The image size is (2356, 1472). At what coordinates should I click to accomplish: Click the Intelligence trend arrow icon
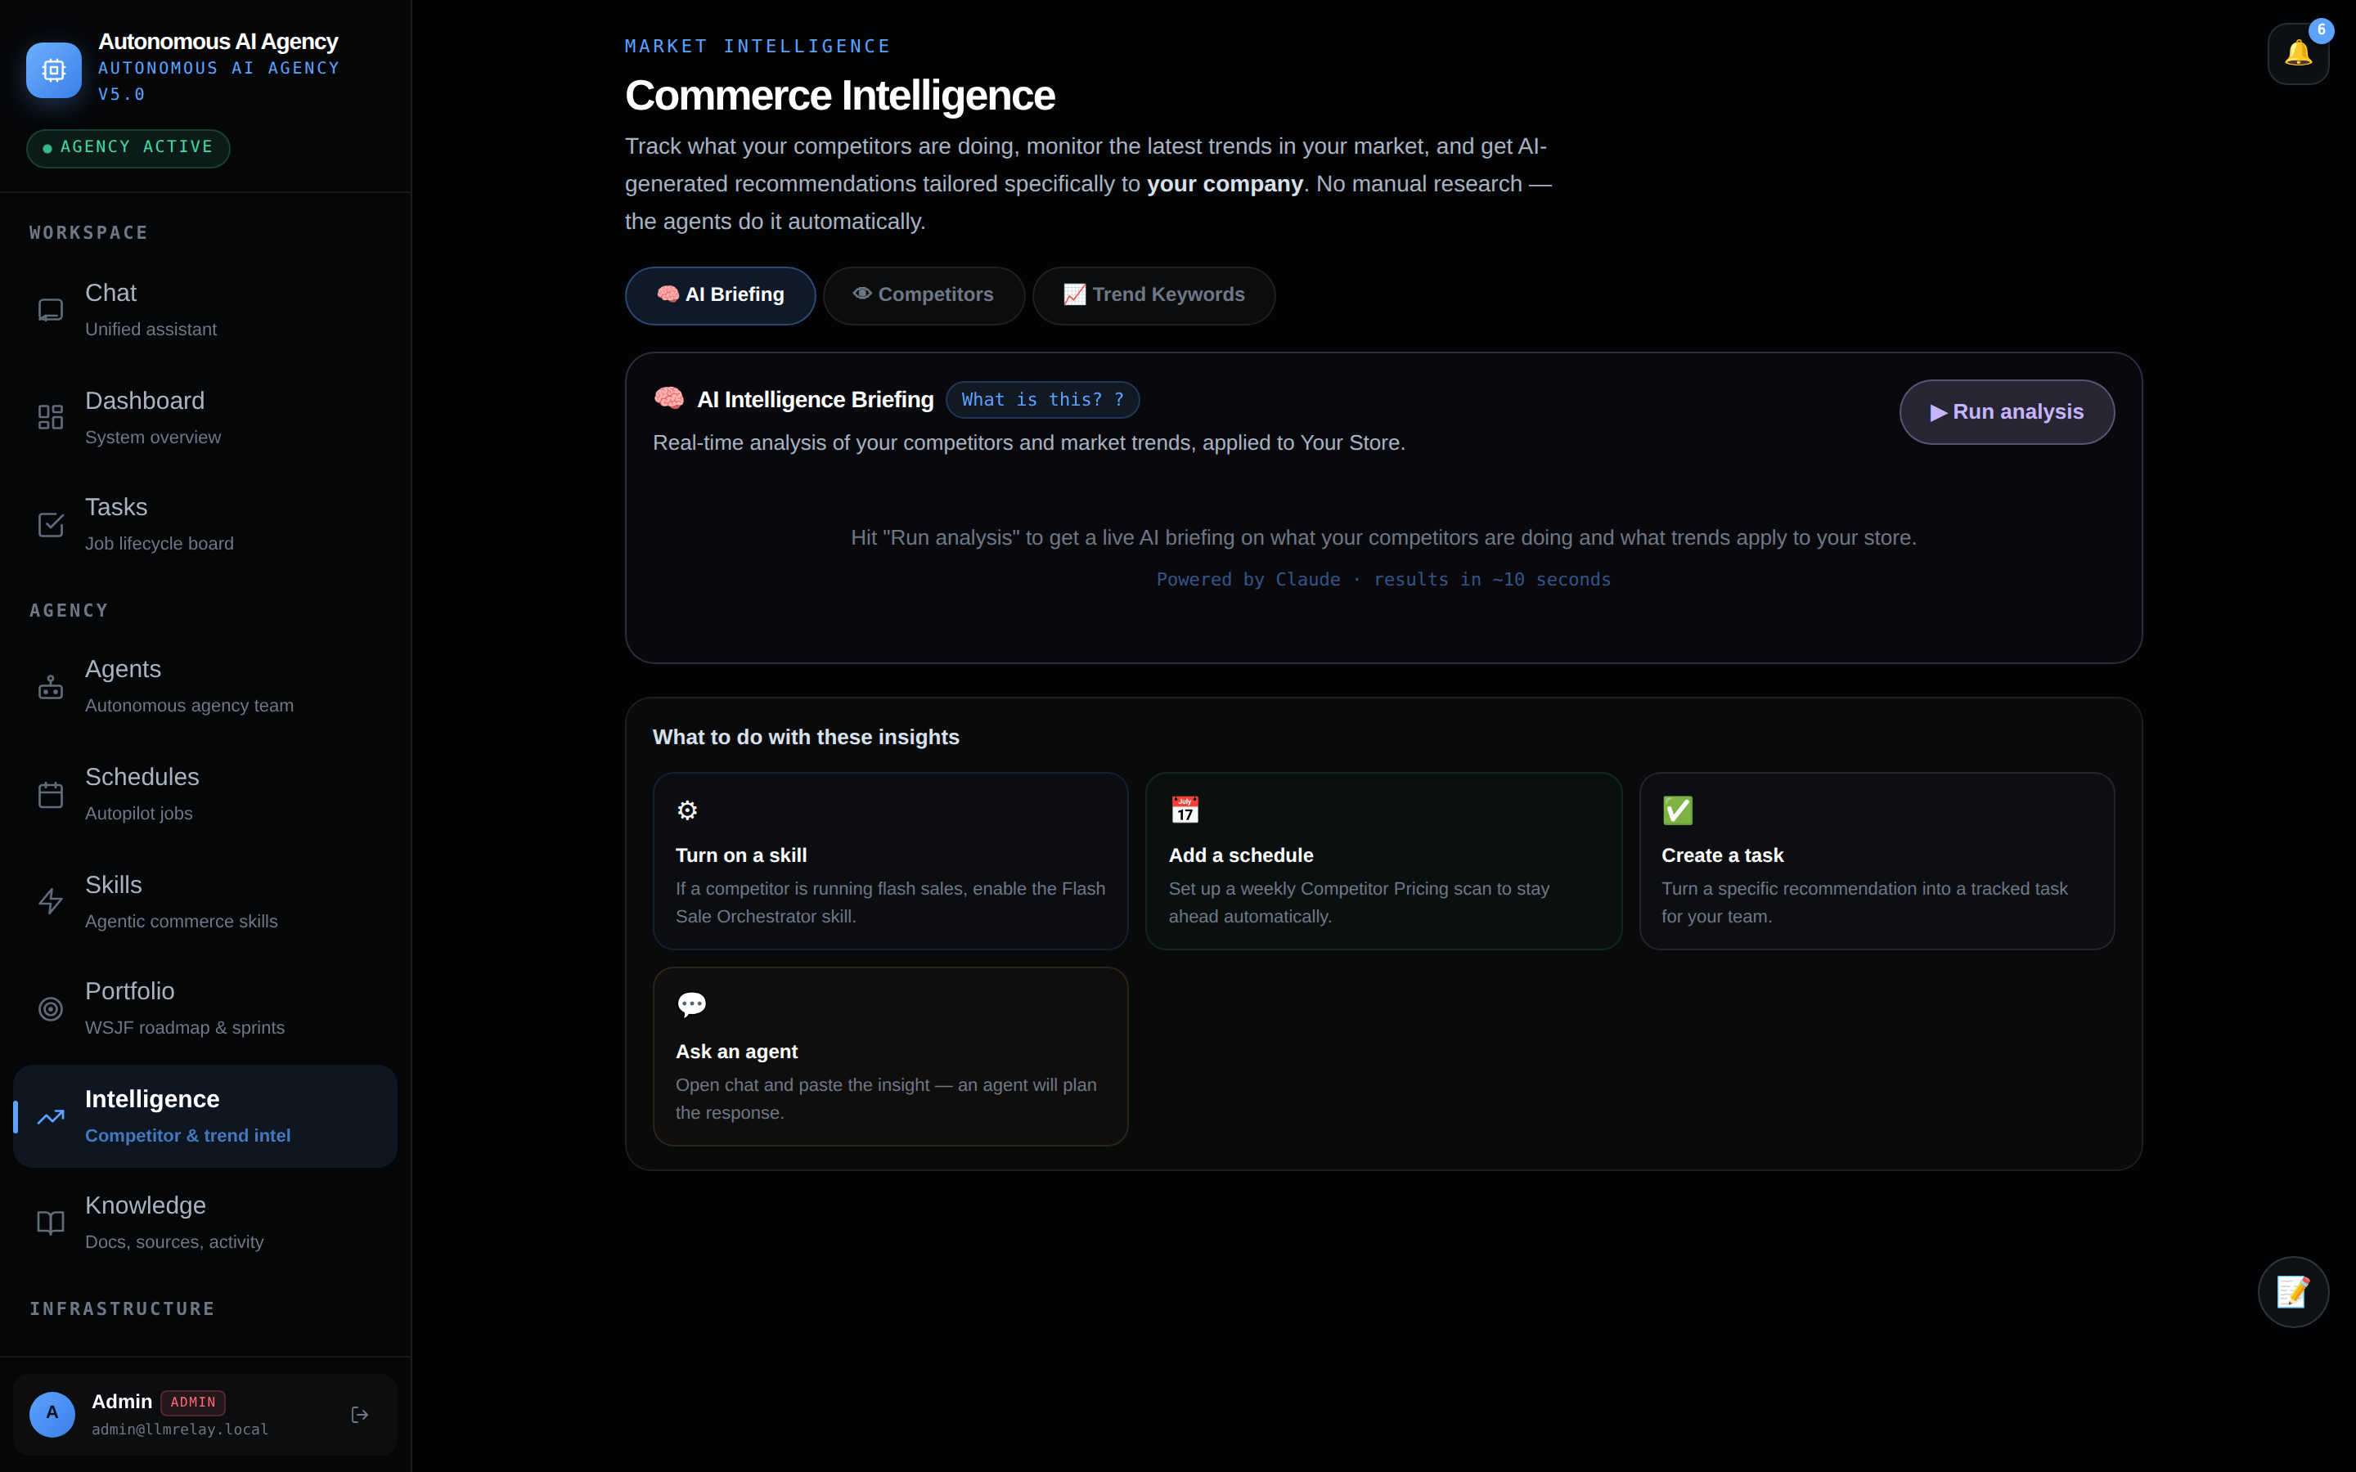coord(51,1116)
